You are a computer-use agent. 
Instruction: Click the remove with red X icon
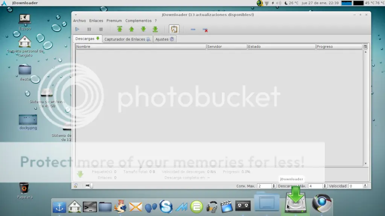(205, 30)
